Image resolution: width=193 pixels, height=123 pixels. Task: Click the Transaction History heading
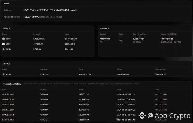pos(12,84)
